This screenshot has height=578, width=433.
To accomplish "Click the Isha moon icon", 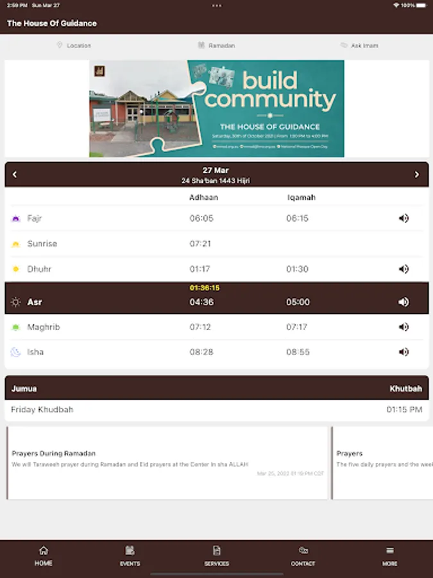I will click(15, 353).
